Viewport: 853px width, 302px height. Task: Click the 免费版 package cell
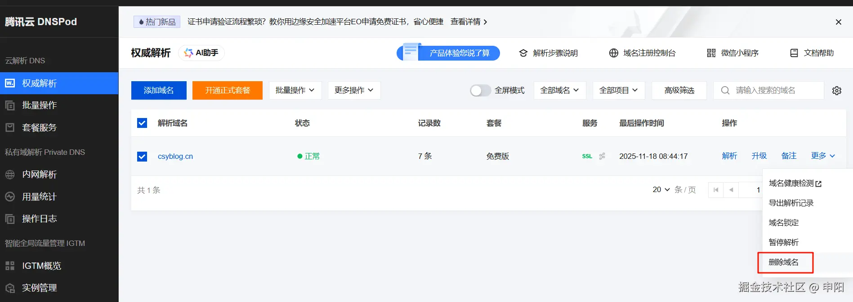pyautogui.click(x=498, y=156)
